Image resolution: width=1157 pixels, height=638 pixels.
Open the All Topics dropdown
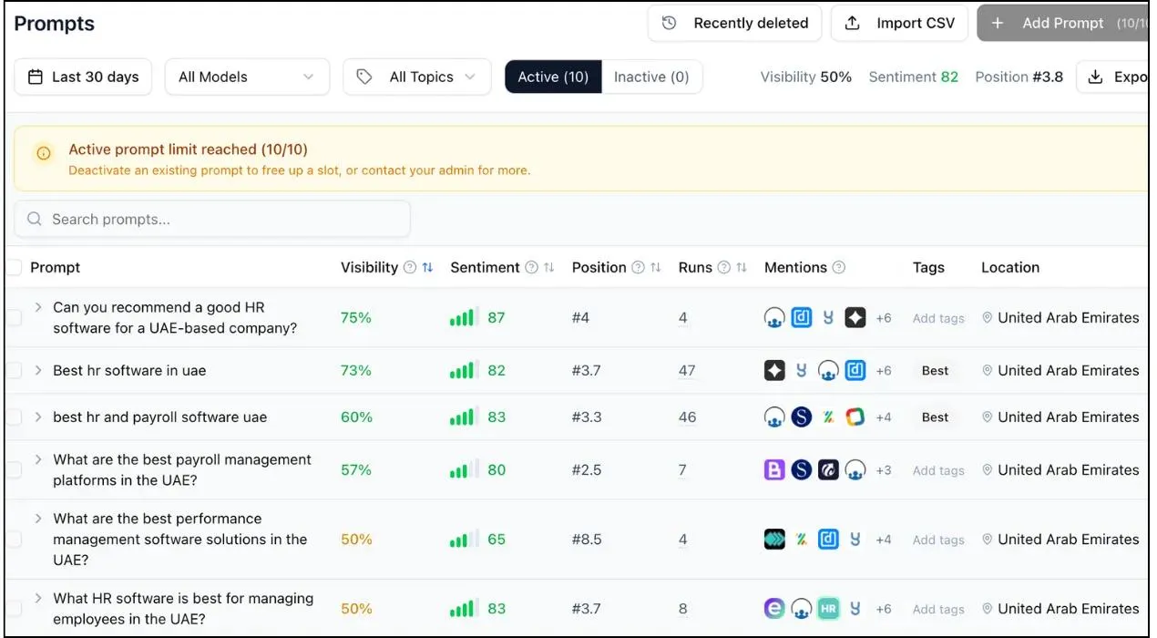click(x=416, y=77)
